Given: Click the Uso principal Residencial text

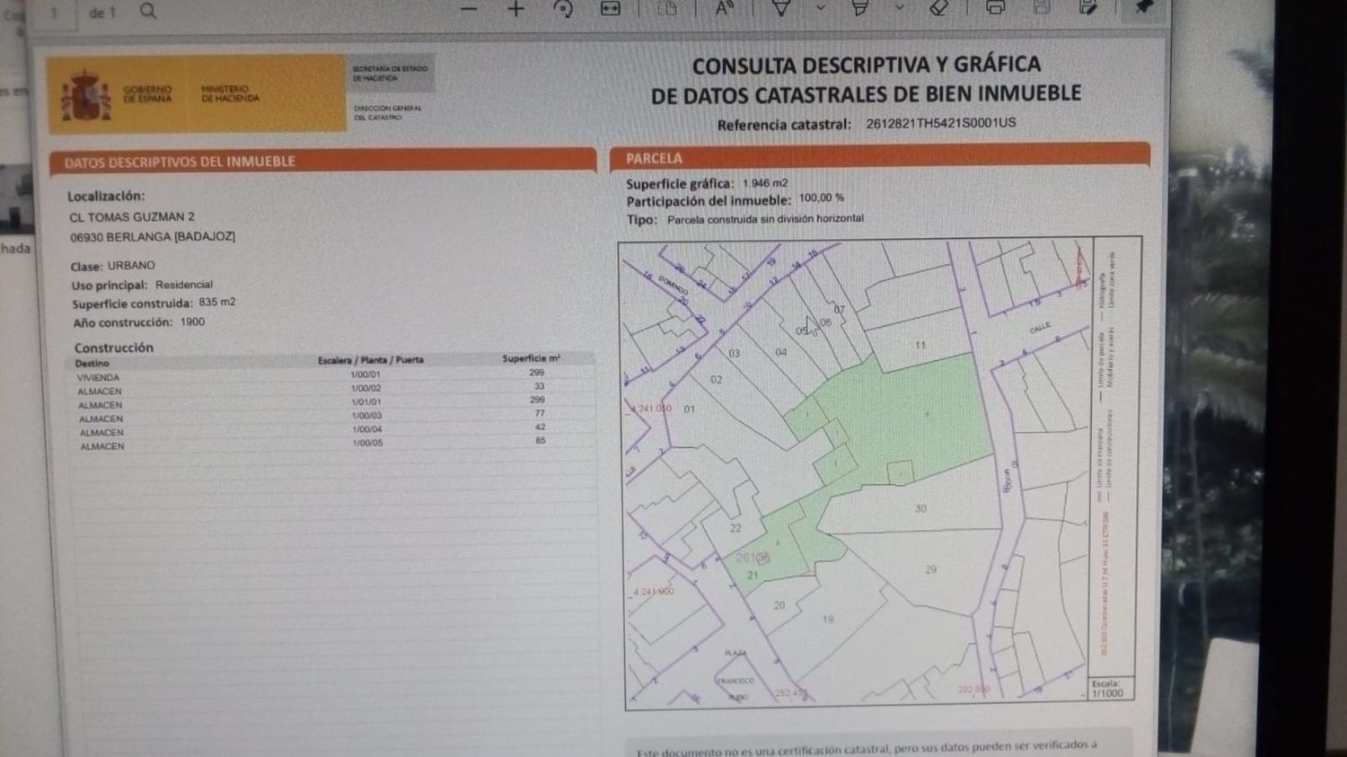Looking at the screenshot, I should click(142, 286).
